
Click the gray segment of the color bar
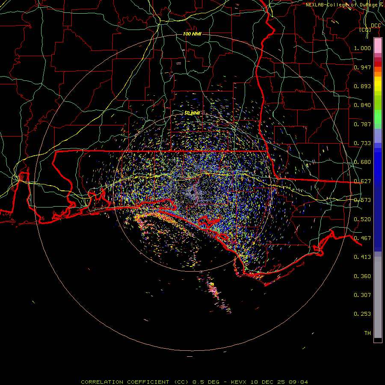point(378,297)
